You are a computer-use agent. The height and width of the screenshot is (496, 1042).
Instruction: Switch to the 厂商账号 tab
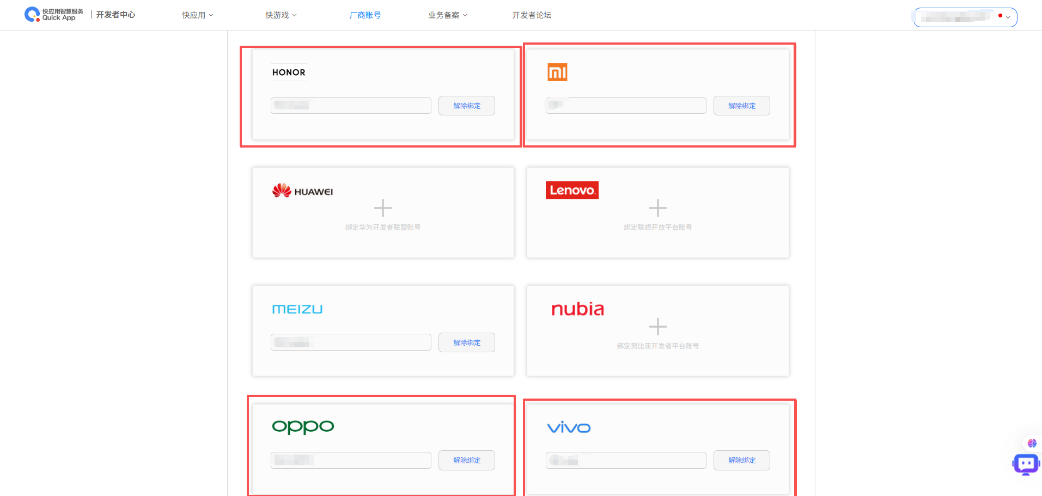(365, 15)
